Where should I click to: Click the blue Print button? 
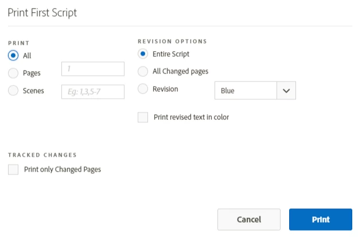coord(320,219)
